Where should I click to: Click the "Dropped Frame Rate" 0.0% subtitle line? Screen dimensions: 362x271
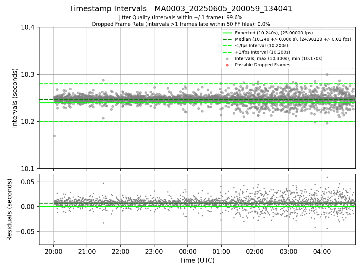181,24
